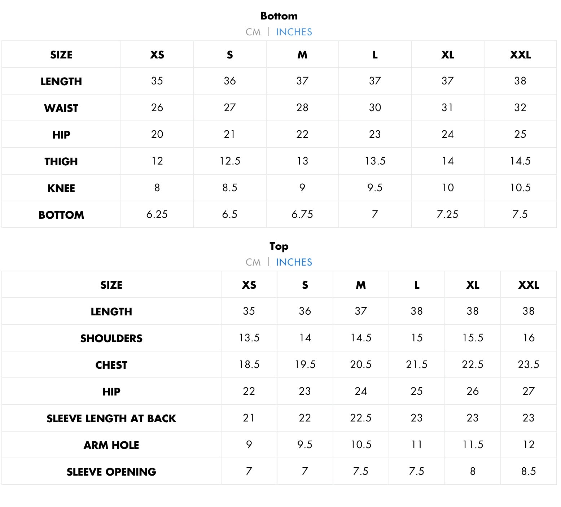Click the XXL column header in Bottom table
This screenshot has width=561, height=507.
coord(520,55)
